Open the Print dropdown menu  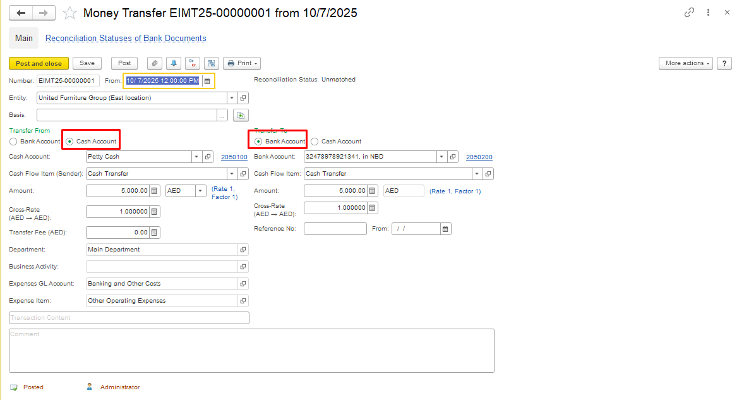coord(242,63)
